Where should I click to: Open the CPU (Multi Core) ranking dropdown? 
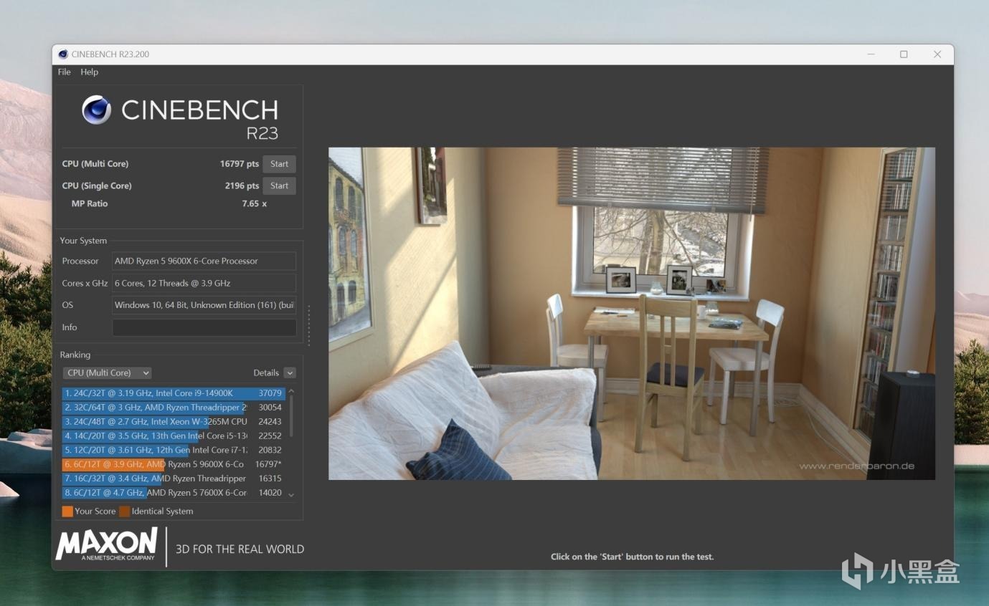click(107, 372)
